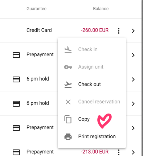Click the Check out plane icon

[68, 85]
